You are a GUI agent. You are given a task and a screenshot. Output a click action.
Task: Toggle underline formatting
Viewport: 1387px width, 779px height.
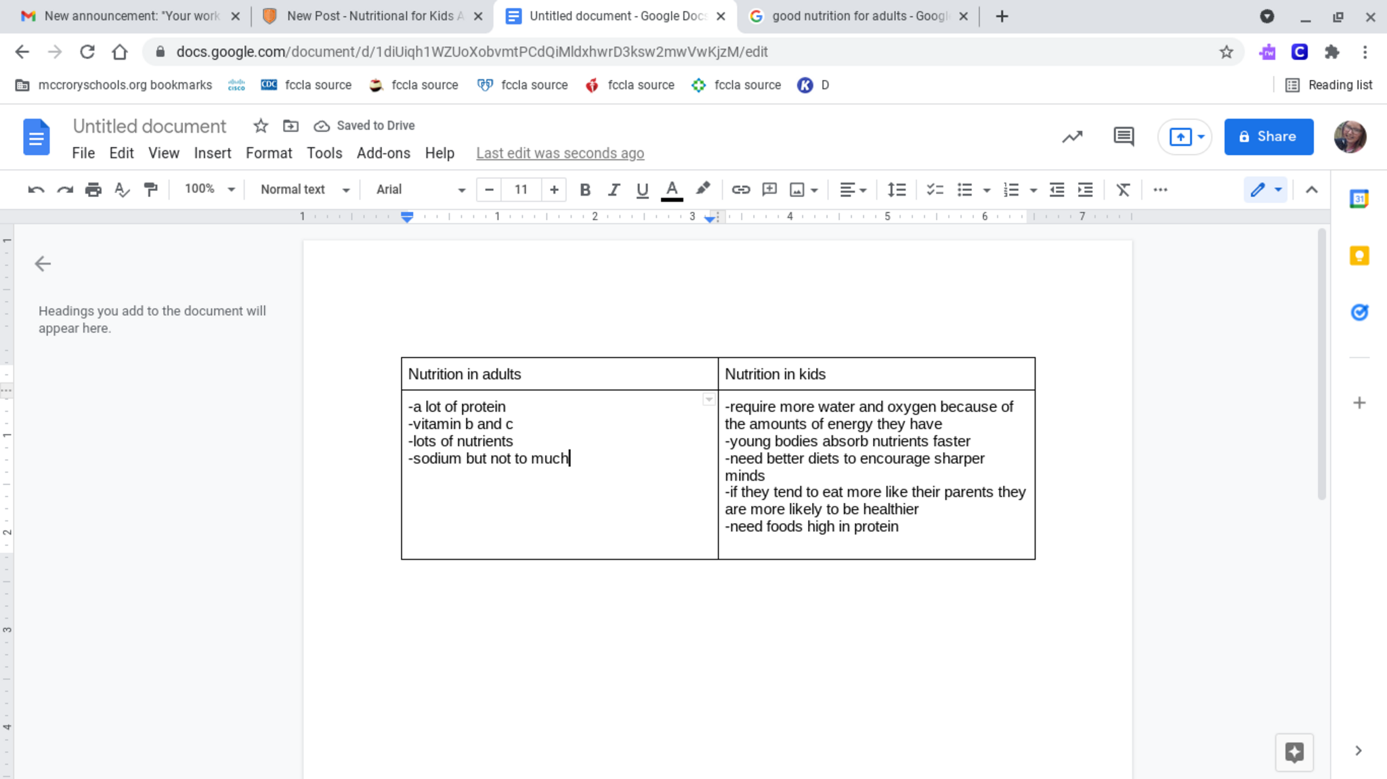click(x=642, y=190)
